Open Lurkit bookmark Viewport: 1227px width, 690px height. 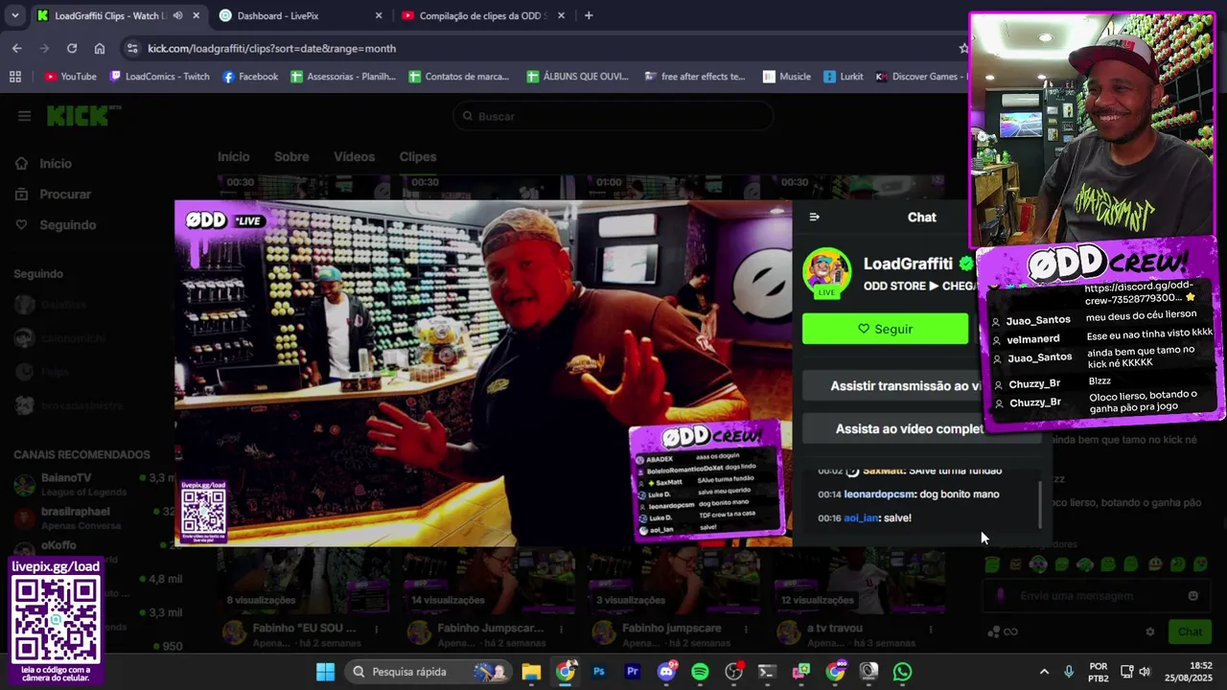[x=843, y=77]
